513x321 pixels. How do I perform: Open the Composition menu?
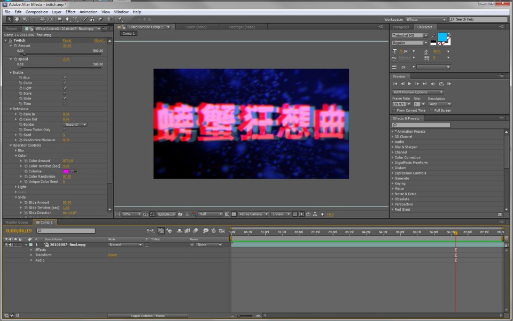[37, 12]
